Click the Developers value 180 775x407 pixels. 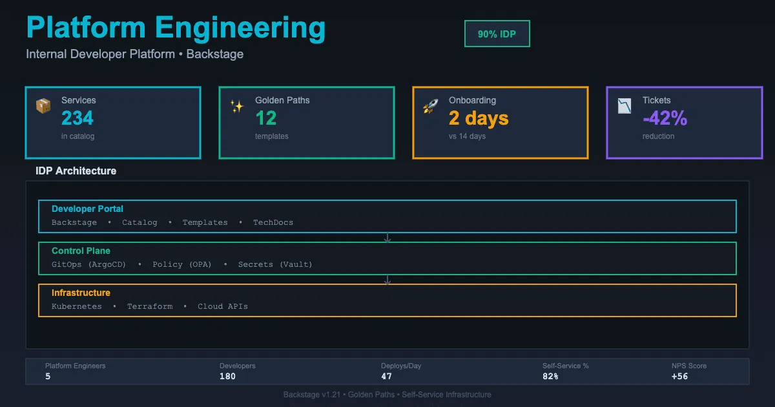point(227,377)
